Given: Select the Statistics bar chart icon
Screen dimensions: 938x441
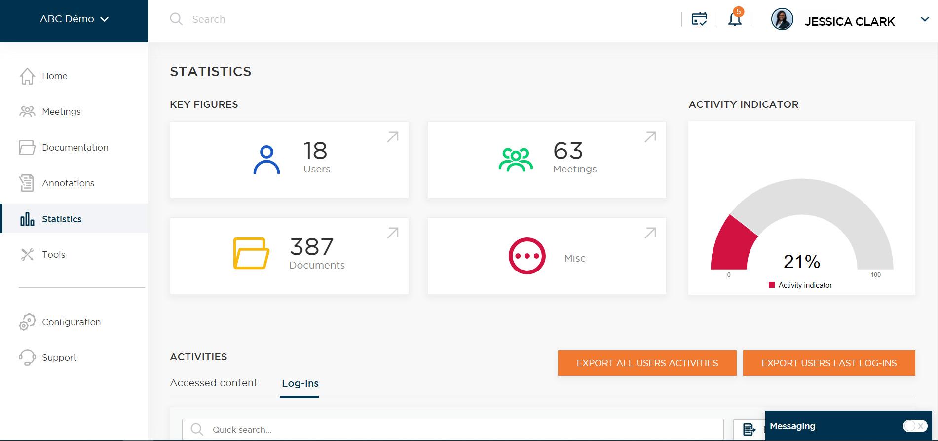Looking at the screenshot, I should (27, 219).
